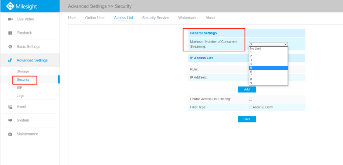The image size is (343, 165).
Task: Open the Logs page
Action: (20, 95)
